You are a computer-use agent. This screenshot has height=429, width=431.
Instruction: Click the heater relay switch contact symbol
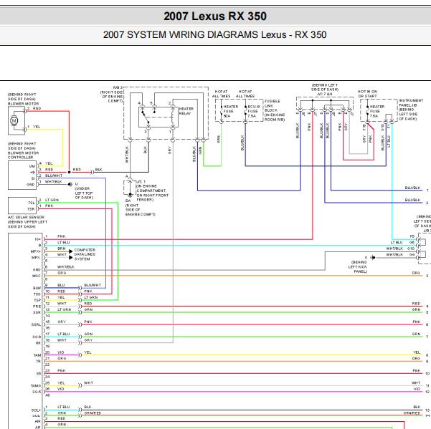146,116
